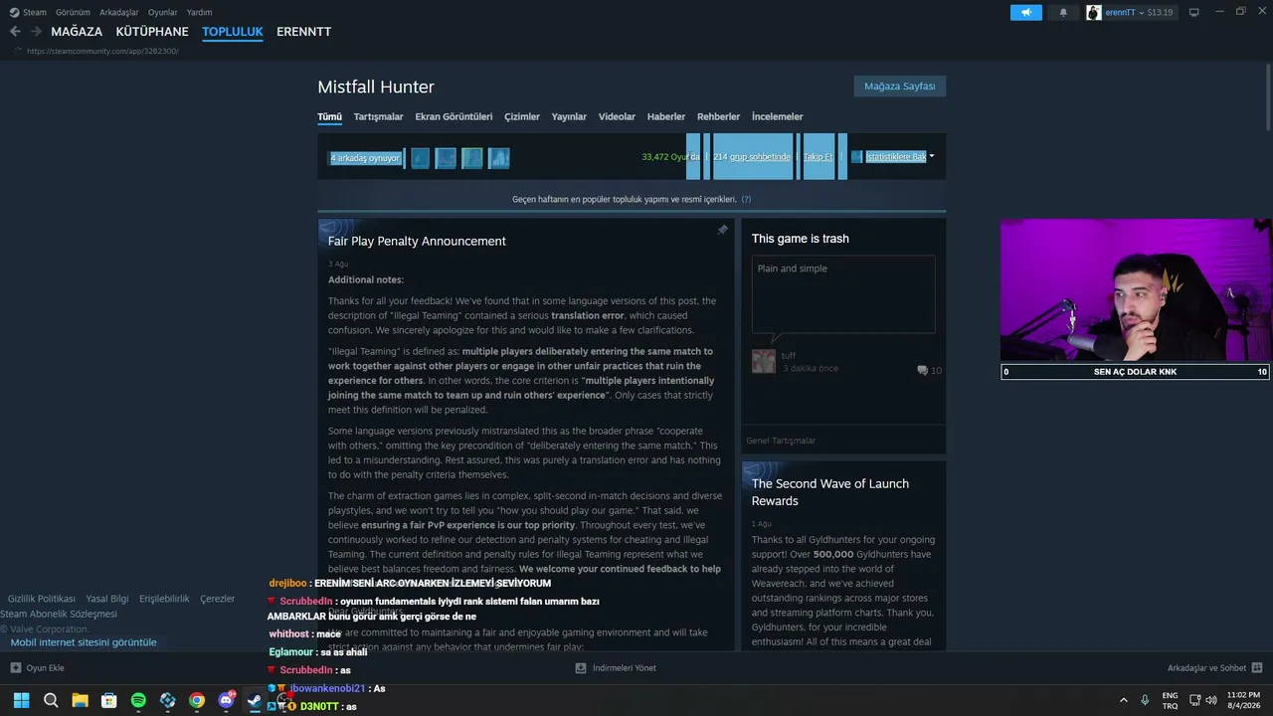The image size is (1273, 716).
Task: Open the Steam announcements megaphone button
Action: coord(1026,12)
